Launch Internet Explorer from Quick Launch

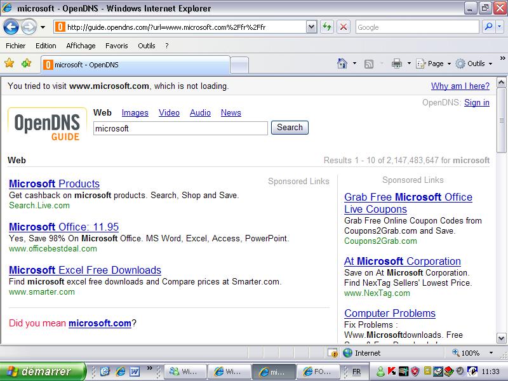click(x=120, y=371)
